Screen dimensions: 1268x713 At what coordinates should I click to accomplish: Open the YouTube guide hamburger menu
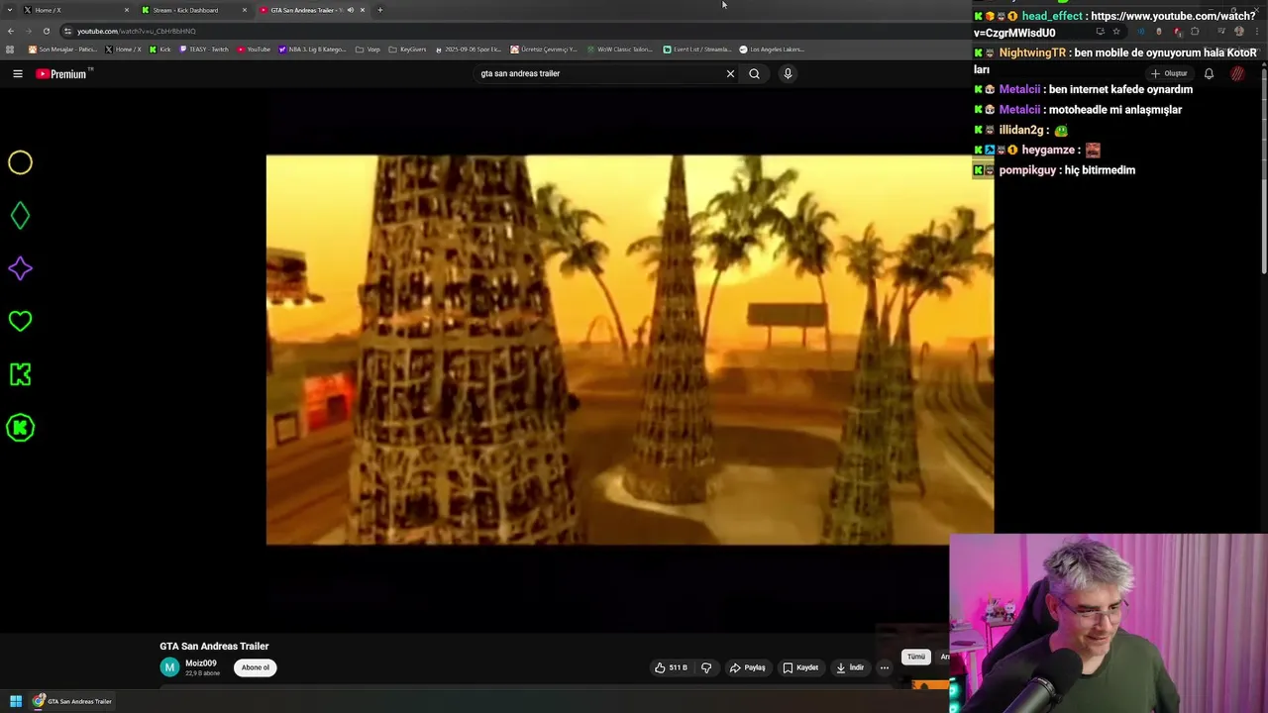(x=18, y=73)
